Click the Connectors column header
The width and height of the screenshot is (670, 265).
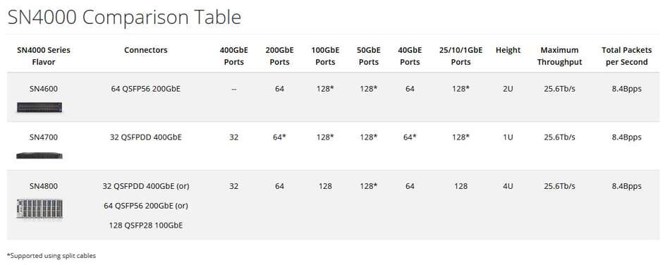(146, 50)
